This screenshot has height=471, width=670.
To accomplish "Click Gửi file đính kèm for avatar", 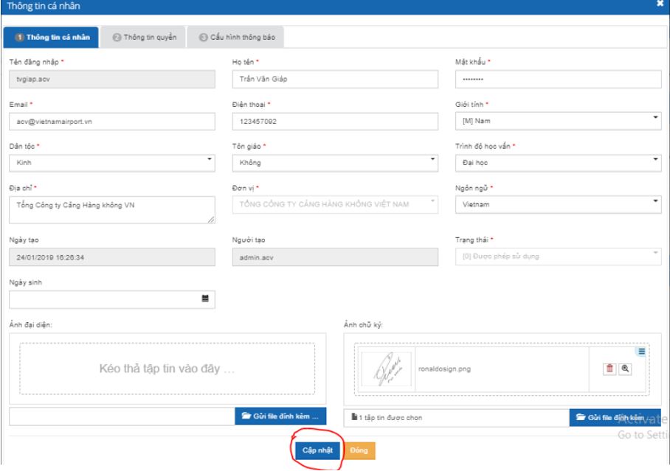I will (280, 417).
